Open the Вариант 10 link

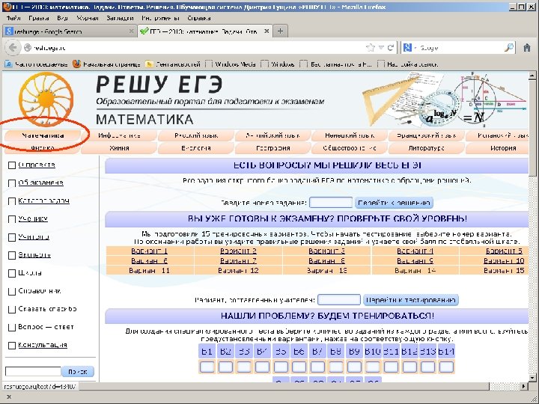pos(504,261)
